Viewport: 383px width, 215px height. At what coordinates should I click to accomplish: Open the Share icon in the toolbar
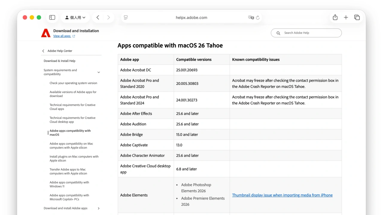pyautogui.click(x=335, y=17)
